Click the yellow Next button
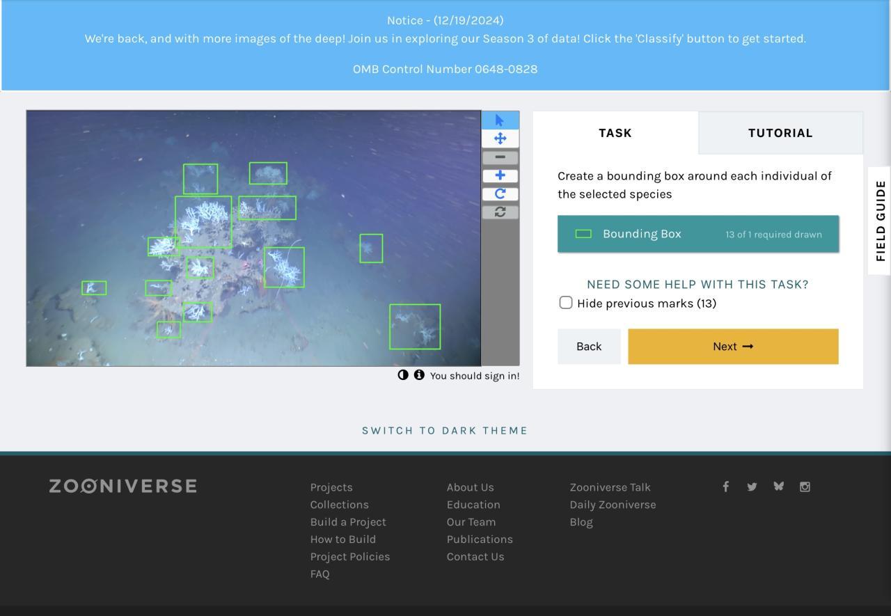891x616 pixels. click(733, 347)
